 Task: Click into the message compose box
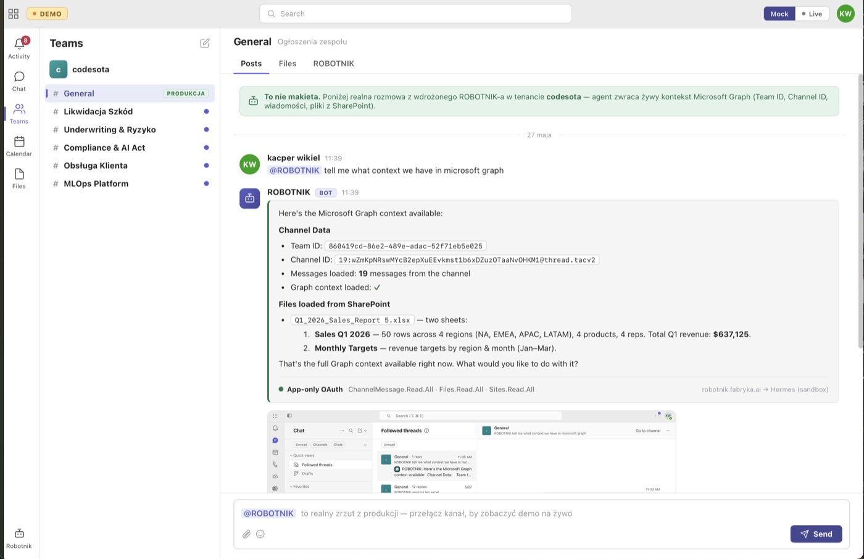tap(541, 513)
